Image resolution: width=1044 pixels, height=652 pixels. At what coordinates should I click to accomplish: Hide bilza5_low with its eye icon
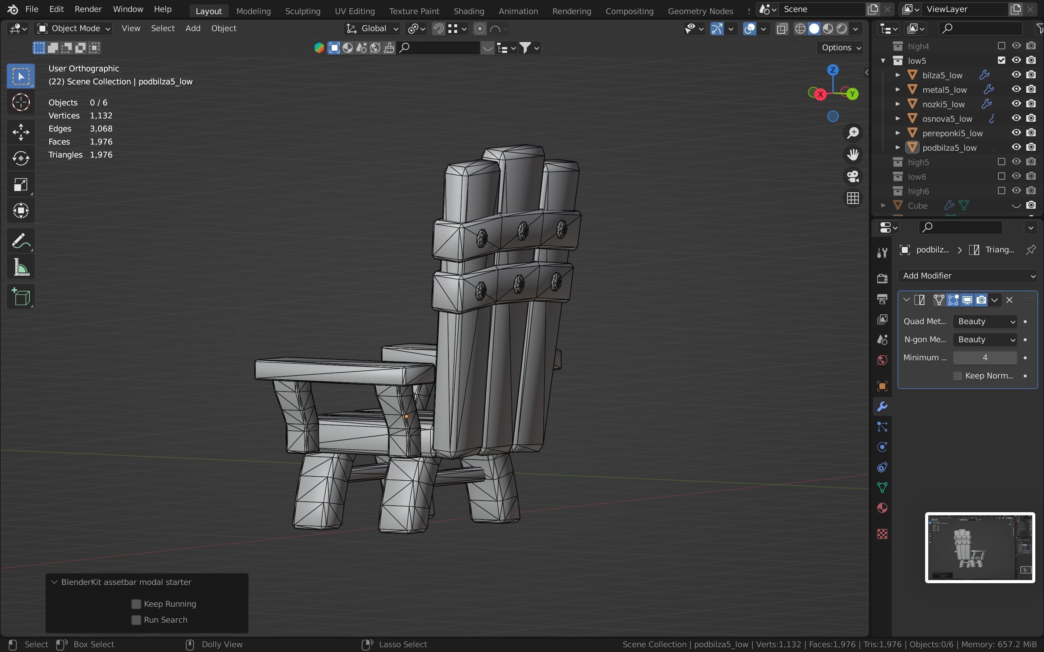1016,75
